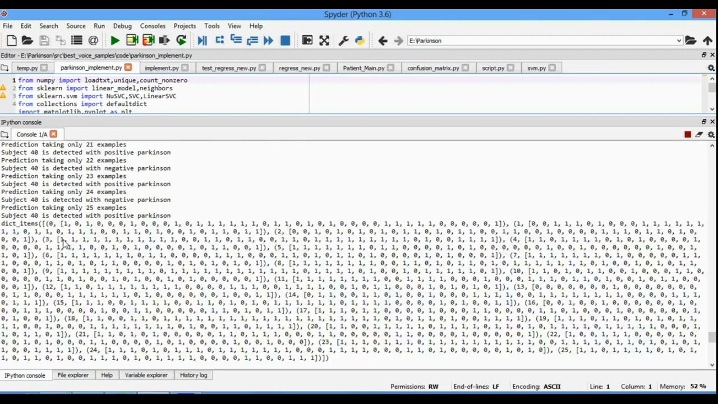Open the Help menu
This screenshot has width=718, height=404.
[x=256, y=26]
